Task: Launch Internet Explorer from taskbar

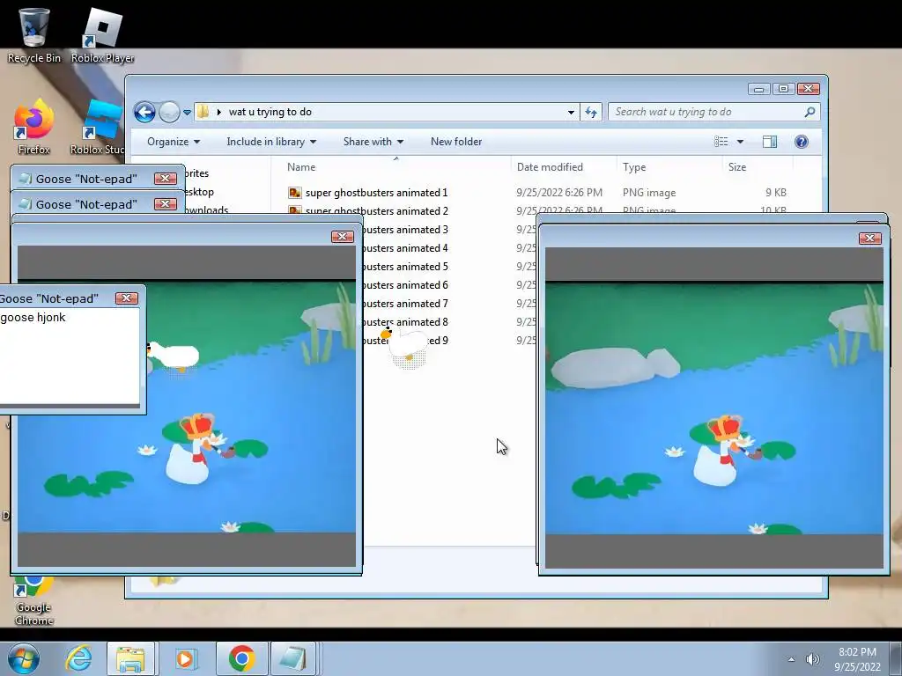Action: 78,658
